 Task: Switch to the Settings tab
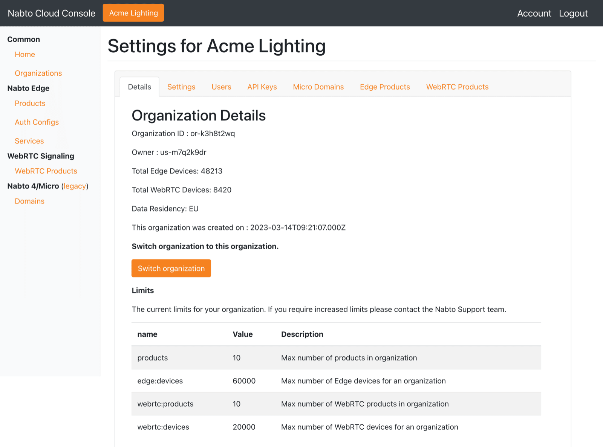(x=181, y=87)
